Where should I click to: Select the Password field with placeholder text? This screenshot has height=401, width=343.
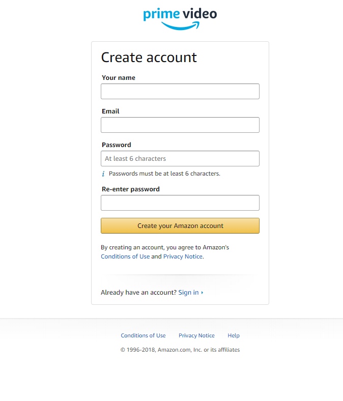click(180, 159)
